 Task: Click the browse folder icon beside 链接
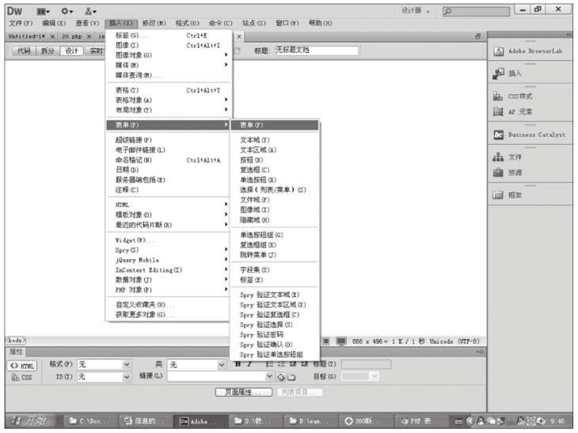click(291, 377)
